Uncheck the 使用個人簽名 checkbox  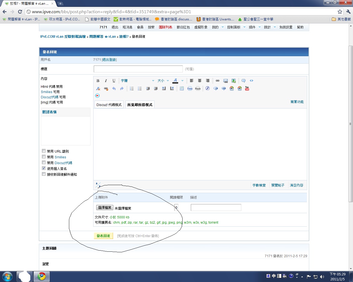point(44,168)
